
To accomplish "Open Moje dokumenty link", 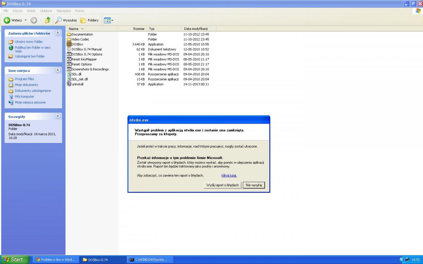I will click(26, 85).
